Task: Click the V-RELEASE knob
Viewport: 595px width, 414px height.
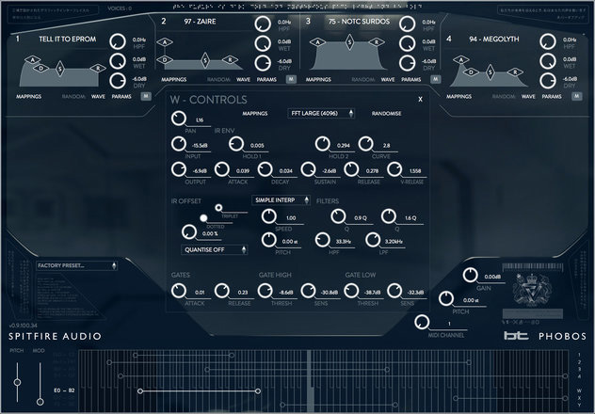Action: [394, 169]
